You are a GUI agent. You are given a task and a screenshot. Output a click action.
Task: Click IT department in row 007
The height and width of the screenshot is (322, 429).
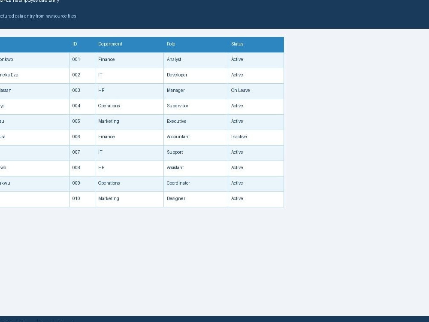(129, 153)
